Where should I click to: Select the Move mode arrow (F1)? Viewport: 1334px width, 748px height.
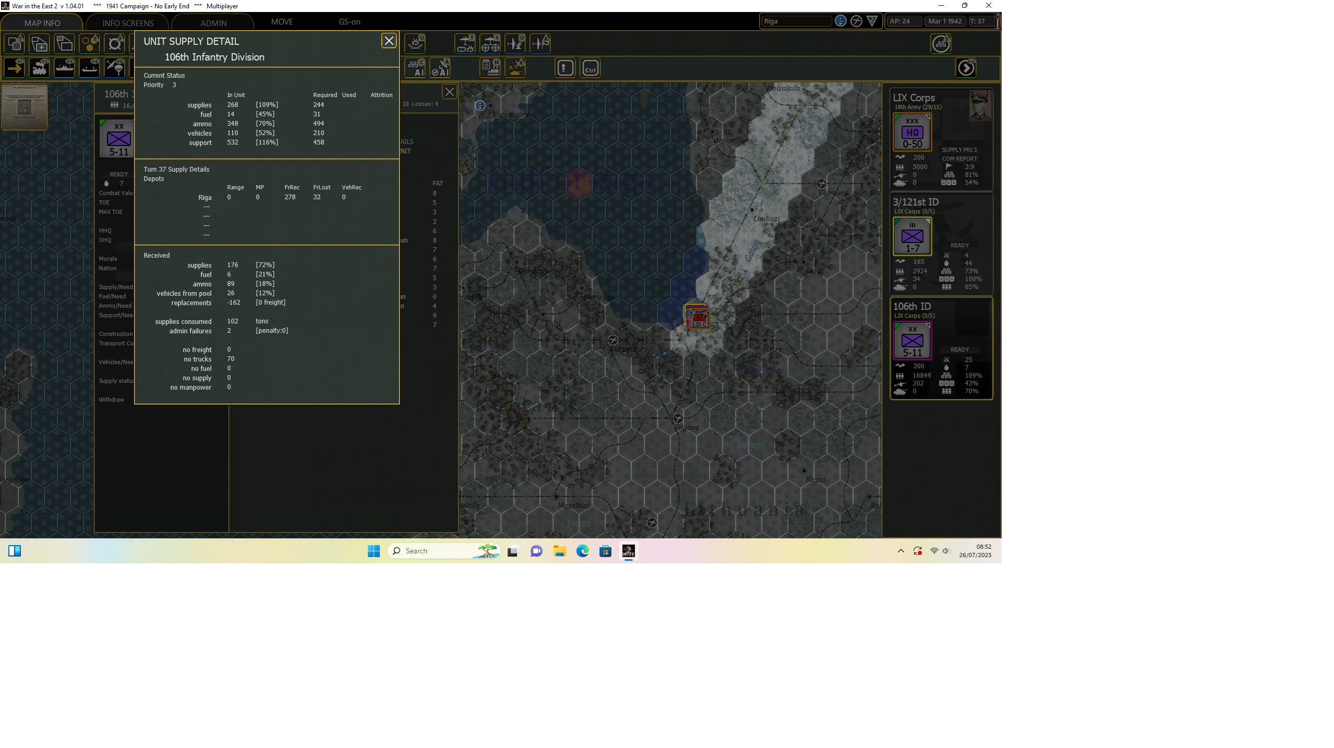[15, 68]
